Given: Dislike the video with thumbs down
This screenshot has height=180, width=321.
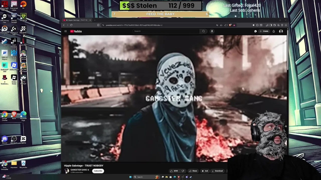Looking at the screenshot, I should [x=183, y=171].
